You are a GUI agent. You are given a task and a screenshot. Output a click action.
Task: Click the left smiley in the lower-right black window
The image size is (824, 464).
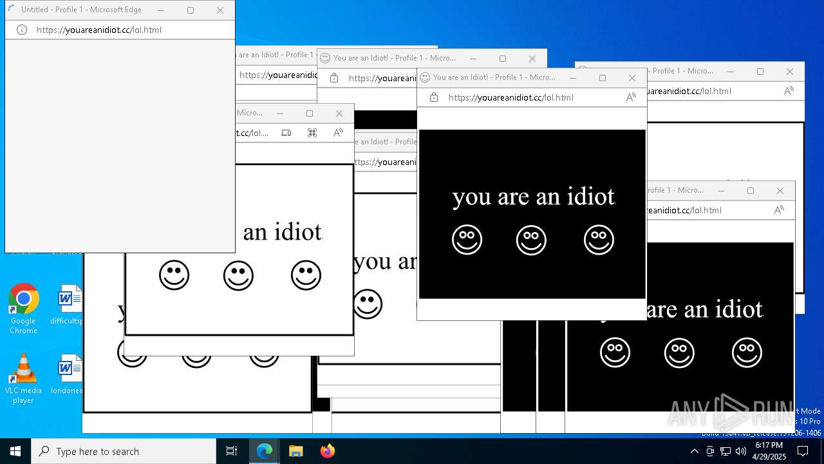click(615, 353)
